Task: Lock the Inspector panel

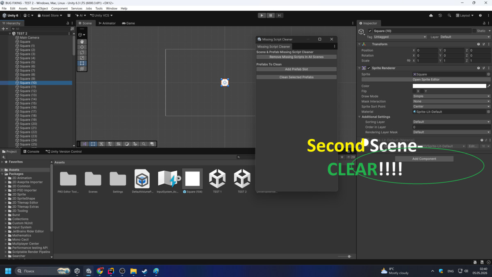Action: (x=483, y=23)
